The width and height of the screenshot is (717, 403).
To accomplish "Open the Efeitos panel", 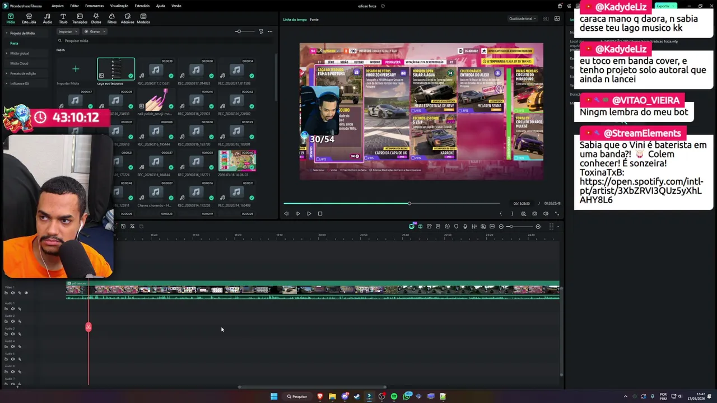I will (x=96, y=18).
